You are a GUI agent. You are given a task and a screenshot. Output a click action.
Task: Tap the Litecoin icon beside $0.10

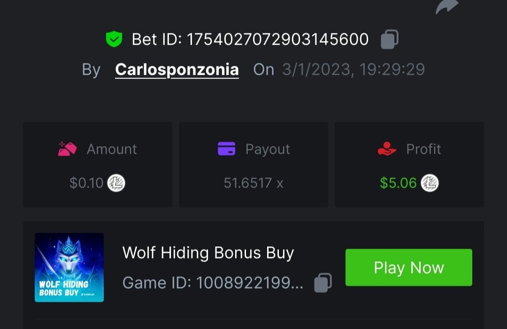116,183
